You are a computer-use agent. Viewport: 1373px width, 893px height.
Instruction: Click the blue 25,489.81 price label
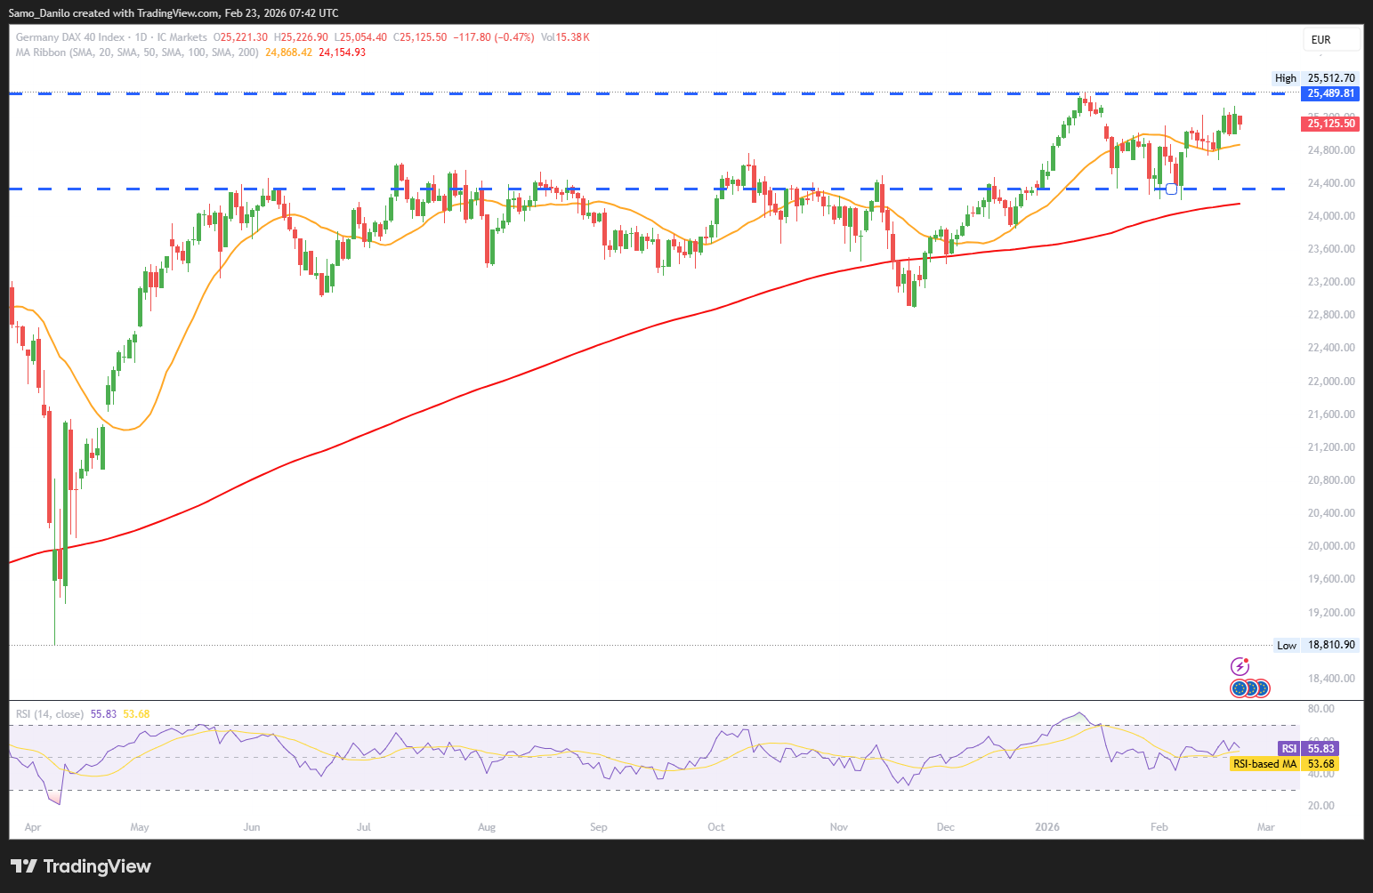tap(1331, 93)
